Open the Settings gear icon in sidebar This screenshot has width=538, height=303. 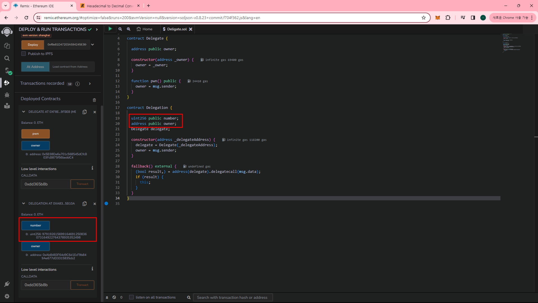7,296
